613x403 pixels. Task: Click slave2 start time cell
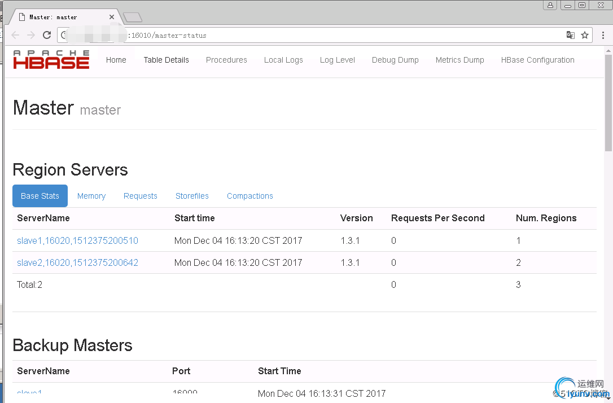238,262
